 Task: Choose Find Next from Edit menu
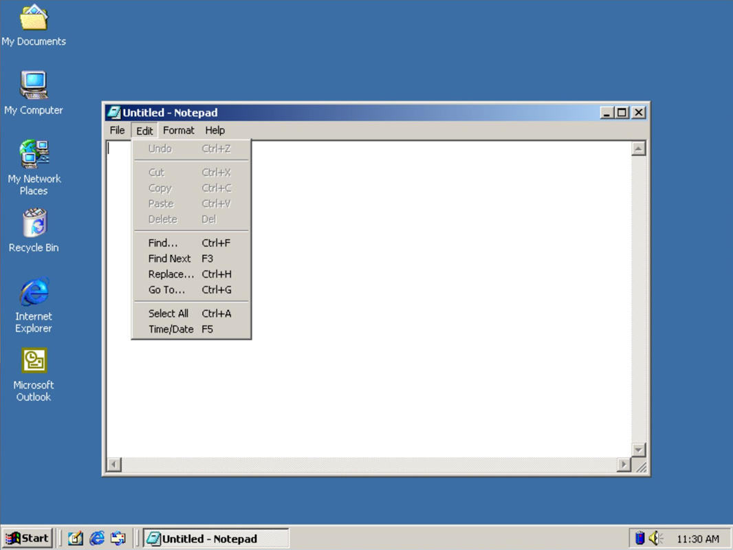[x=191, y=258]
